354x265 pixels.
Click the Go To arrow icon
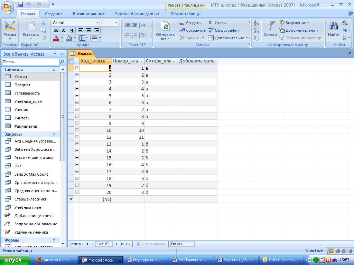coord(345,30)
